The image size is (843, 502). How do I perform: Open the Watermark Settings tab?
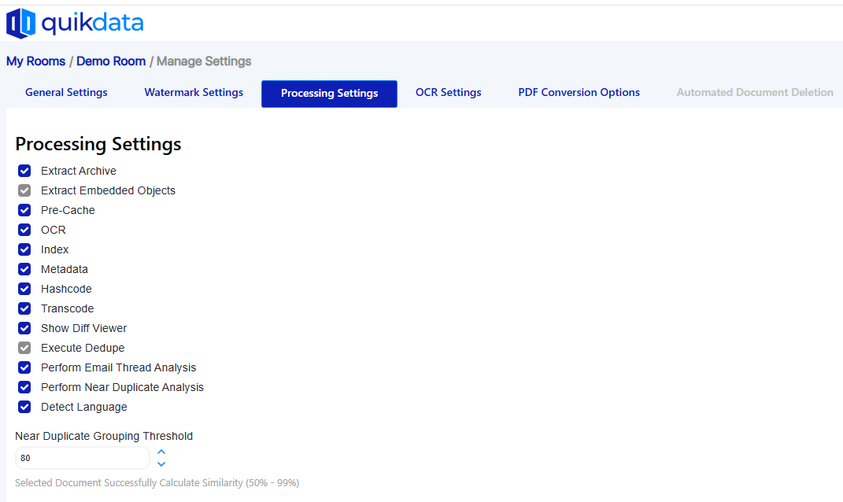(194, 92)
